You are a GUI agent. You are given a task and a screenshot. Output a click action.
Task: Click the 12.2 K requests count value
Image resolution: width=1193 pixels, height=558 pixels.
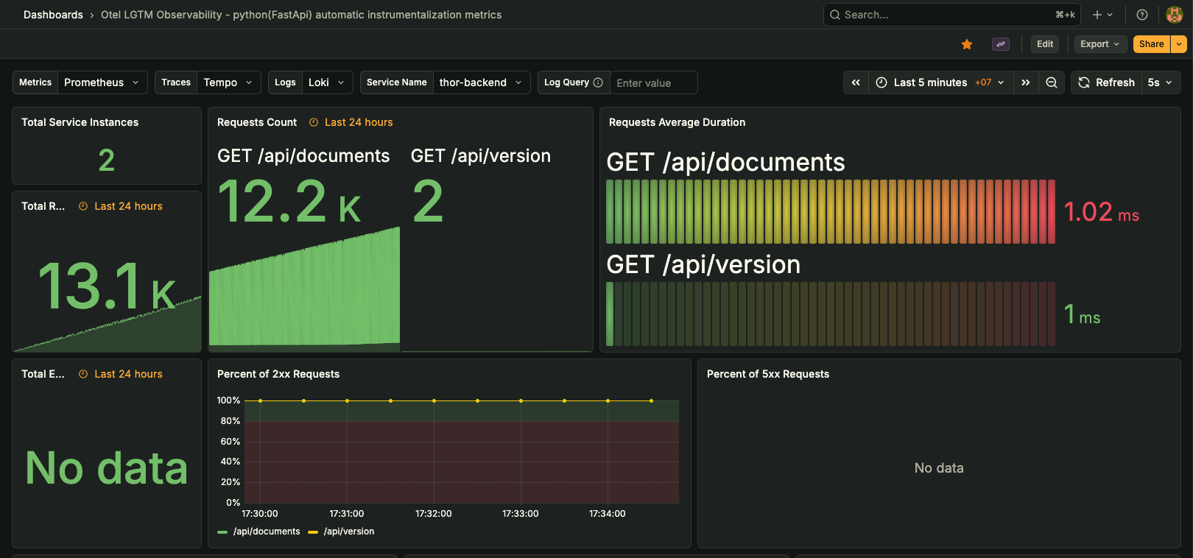click(x=289, y=202)
